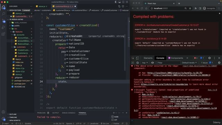
Task: Open JavaScript context 'top' dropdown
Action: (145, 62)
